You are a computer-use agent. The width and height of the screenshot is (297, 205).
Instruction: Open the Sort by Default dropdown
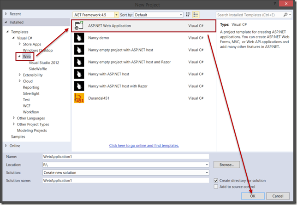pos(181,15)
